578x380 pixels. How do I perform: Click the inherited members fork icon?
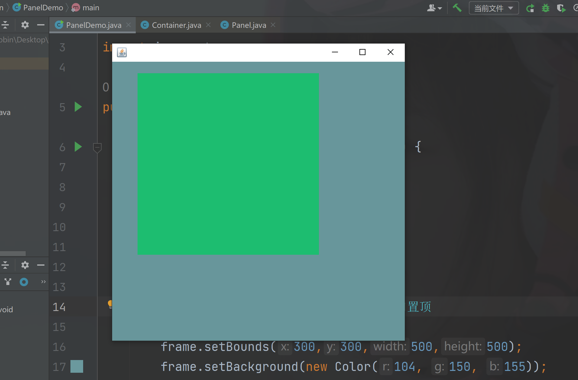[x=8, y=282]
